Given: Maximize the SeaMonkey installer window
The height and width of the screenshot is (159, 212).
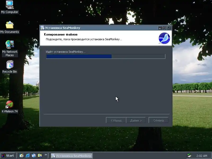Looking at the screenshot, I should pos(164,28).
